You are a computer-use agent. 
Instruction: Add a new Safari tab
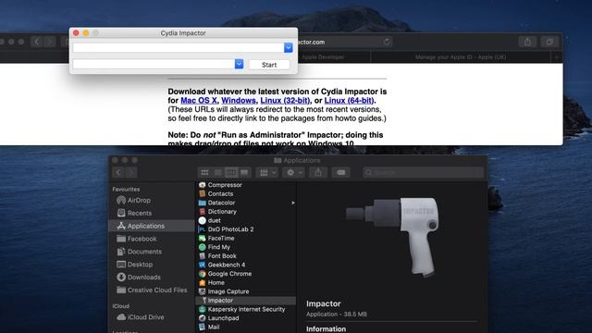(x=557, y=57)
